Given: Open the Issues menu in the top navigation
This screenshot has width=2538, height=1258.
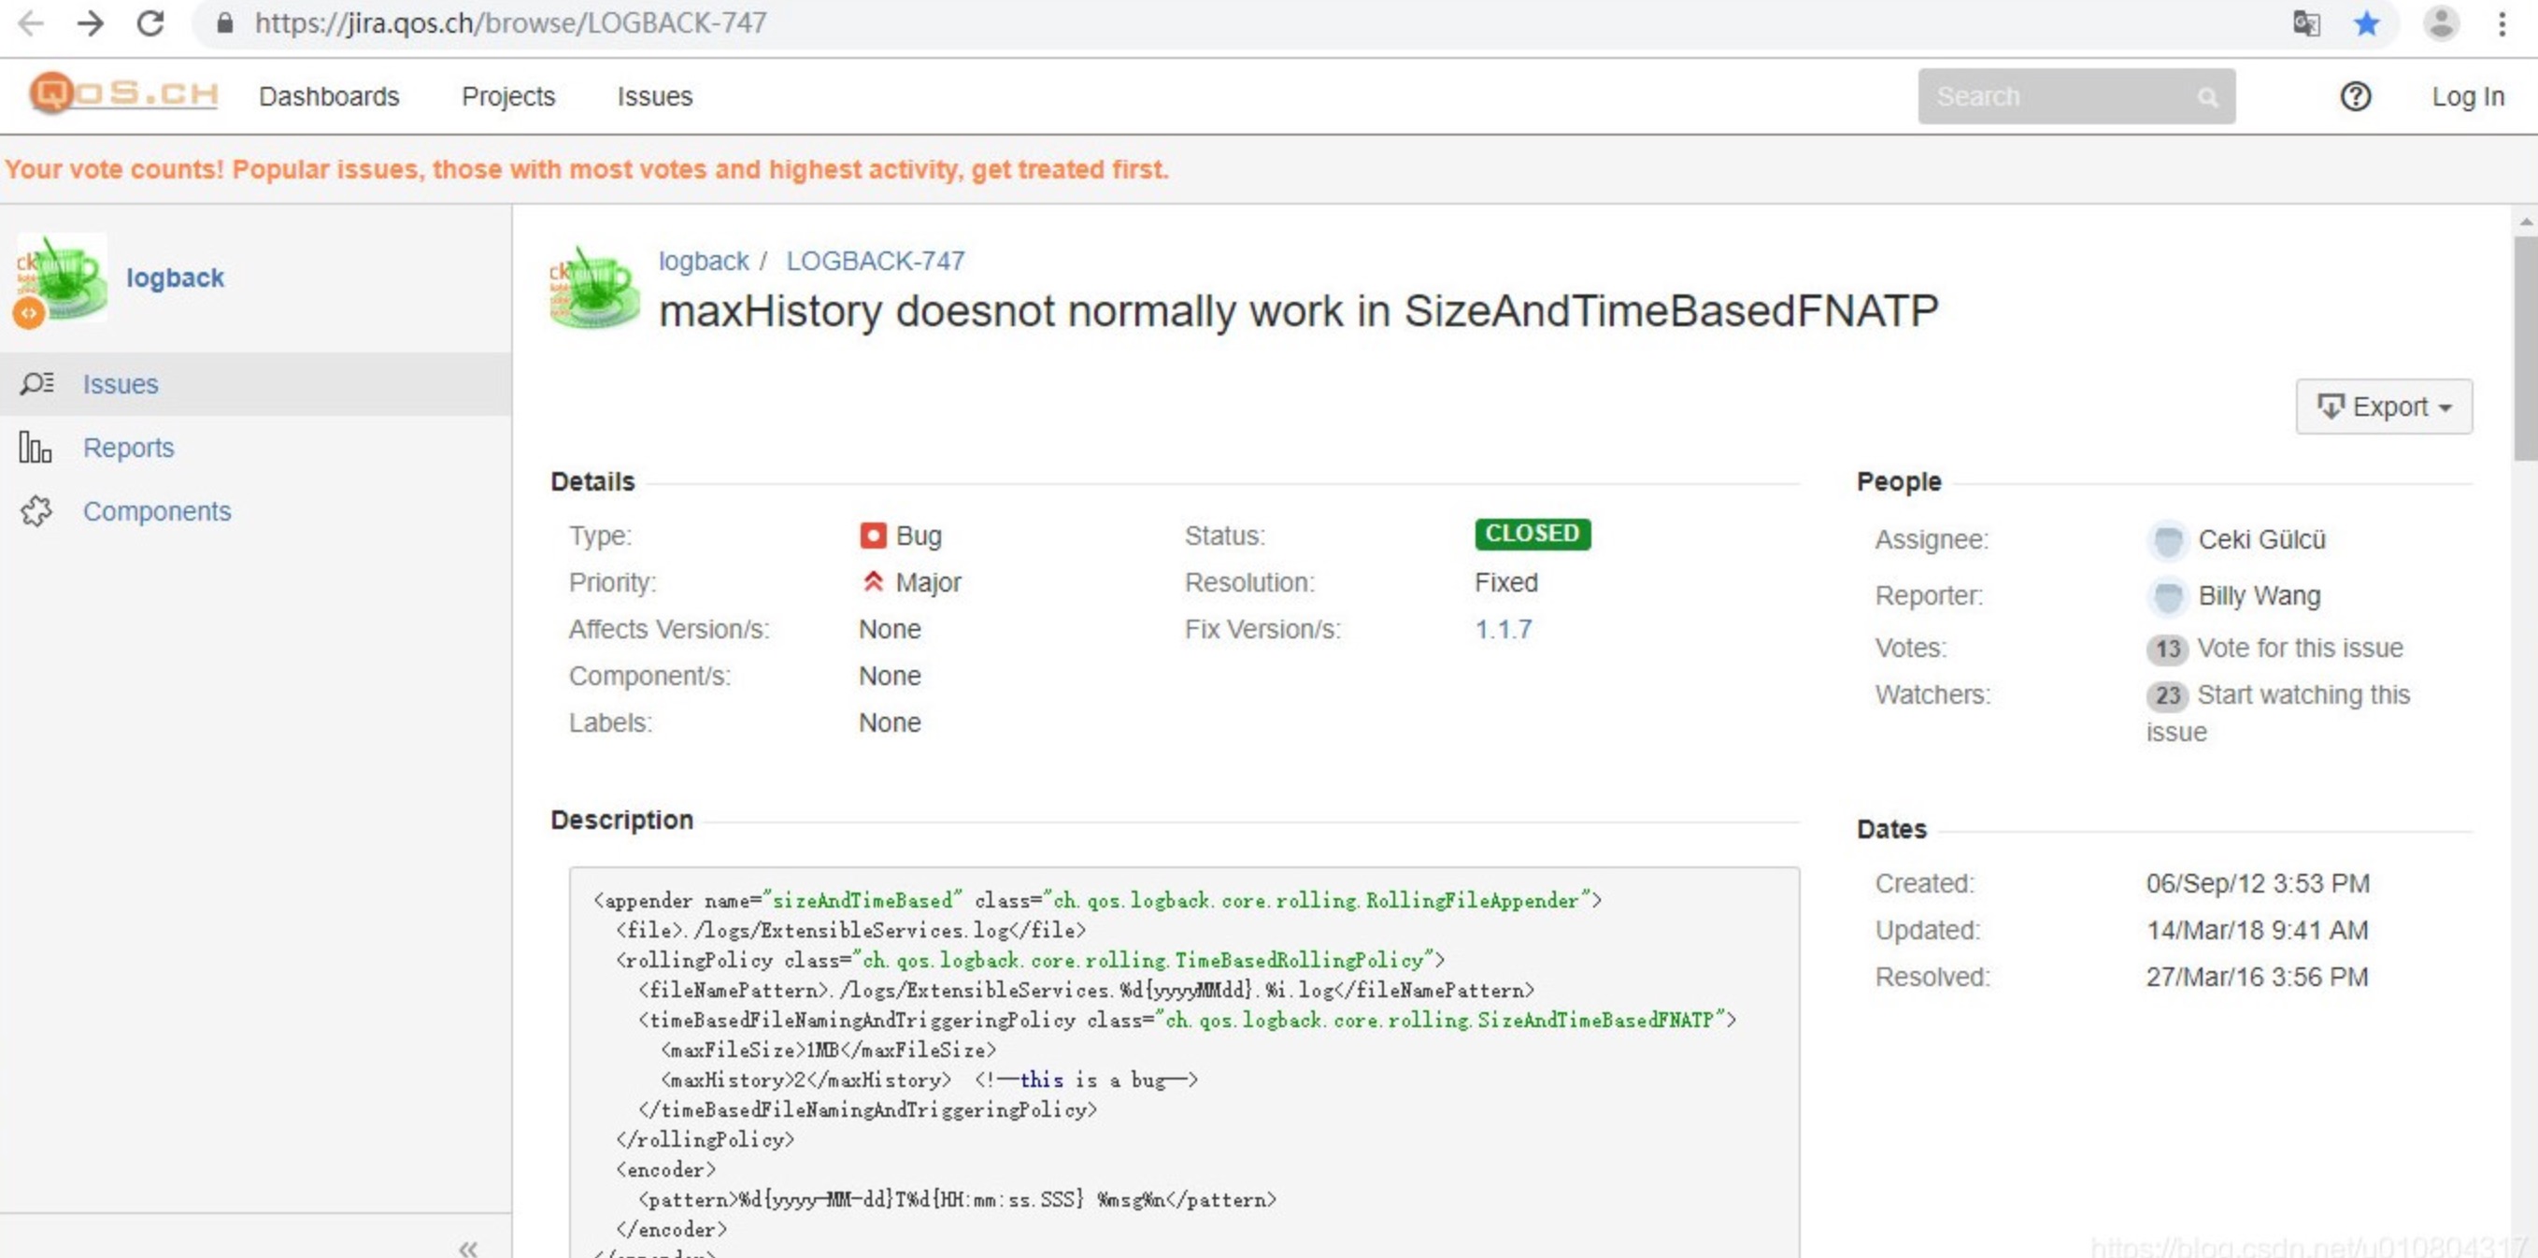Looking at the screenshot, I should click(654, 96).
